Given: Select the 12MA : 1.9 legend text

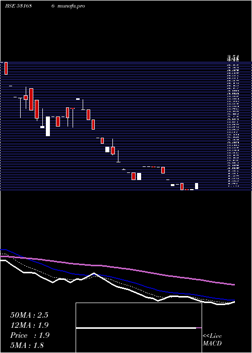Looking at the screenshot, I should pos(29,325).
